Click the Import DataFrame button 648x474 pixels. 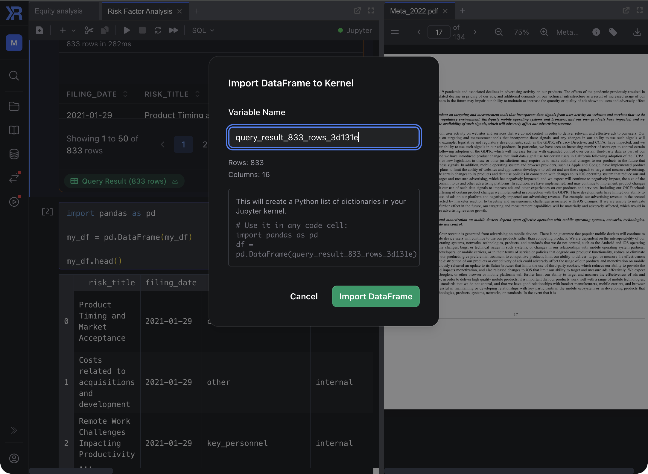click(x=376, y=296)
